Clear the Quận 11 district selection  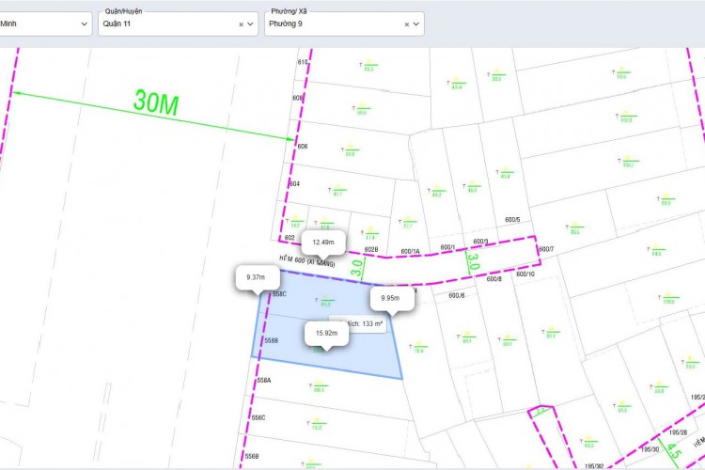coord(241,24)
